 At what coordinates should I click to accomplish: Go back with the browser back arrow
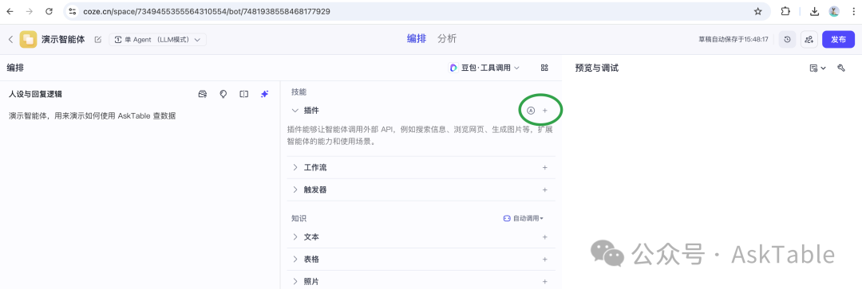tap(10, 11)
